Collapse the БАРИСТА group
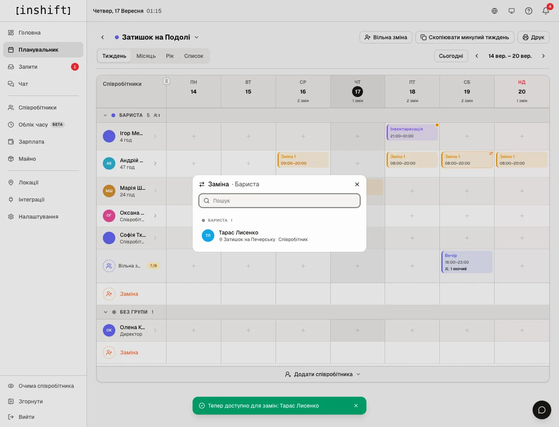The height and width of the screenshot is (427, 559). 105,115
